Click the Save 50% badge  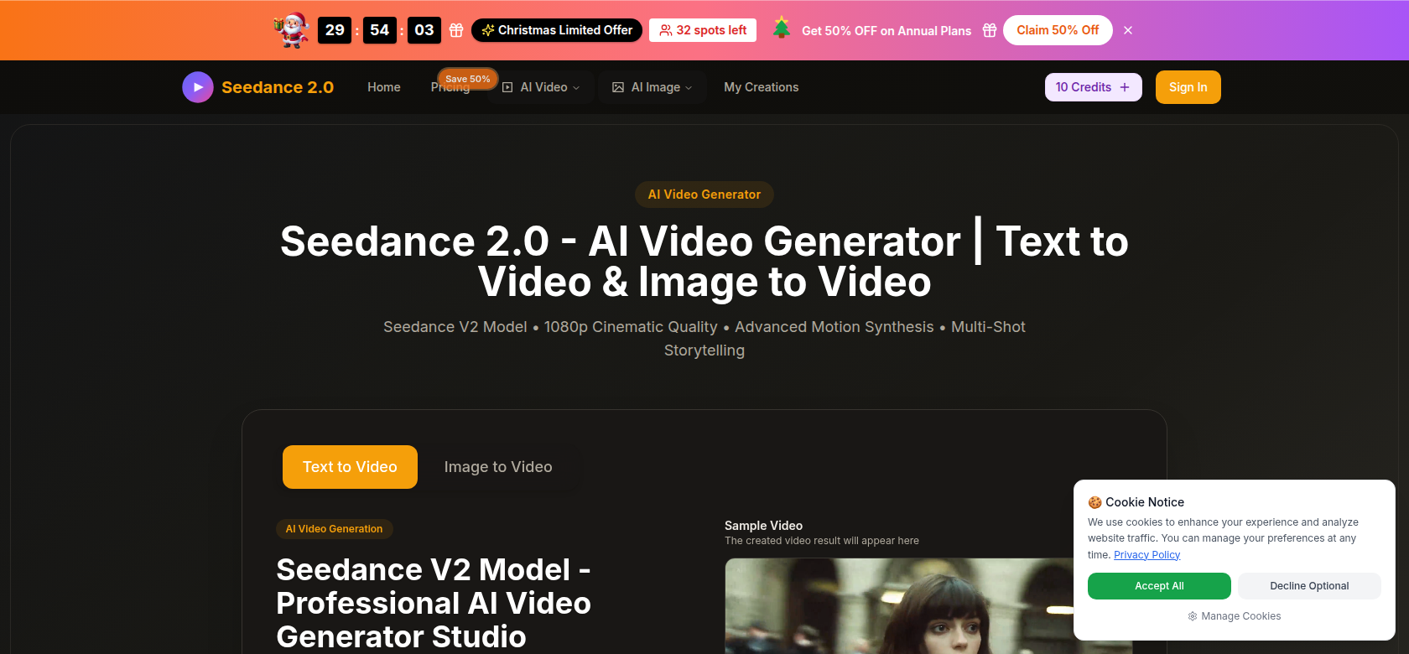pos(468,79)
